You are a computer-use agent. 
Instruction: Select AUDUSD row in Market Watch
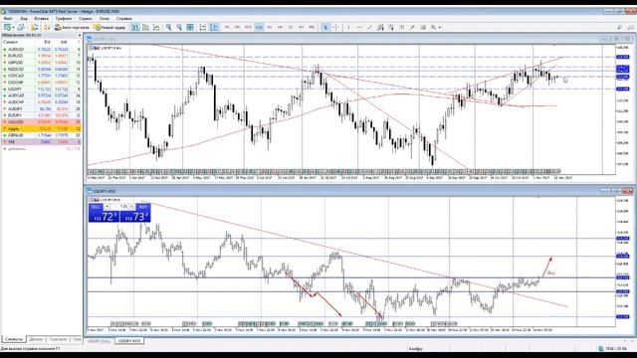click(x=41, y=49)
